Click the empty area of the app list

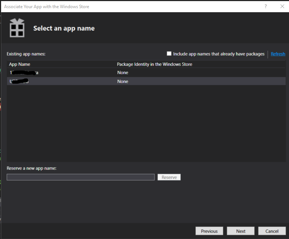146,122
